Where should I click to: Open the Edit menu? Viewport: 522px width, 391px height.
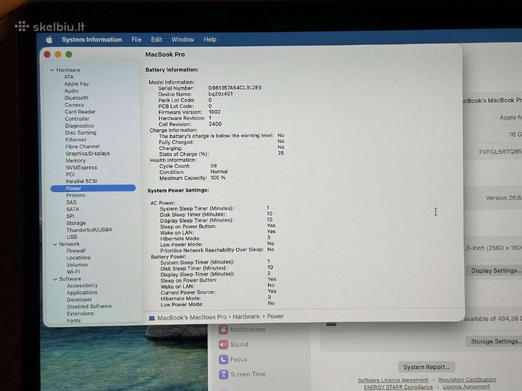coord(157,40)
